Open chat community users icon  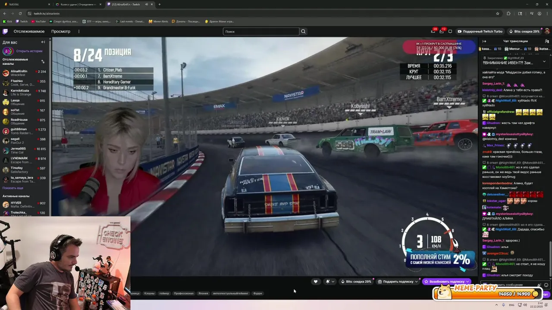pyautogui.click(x=547, y=41)
